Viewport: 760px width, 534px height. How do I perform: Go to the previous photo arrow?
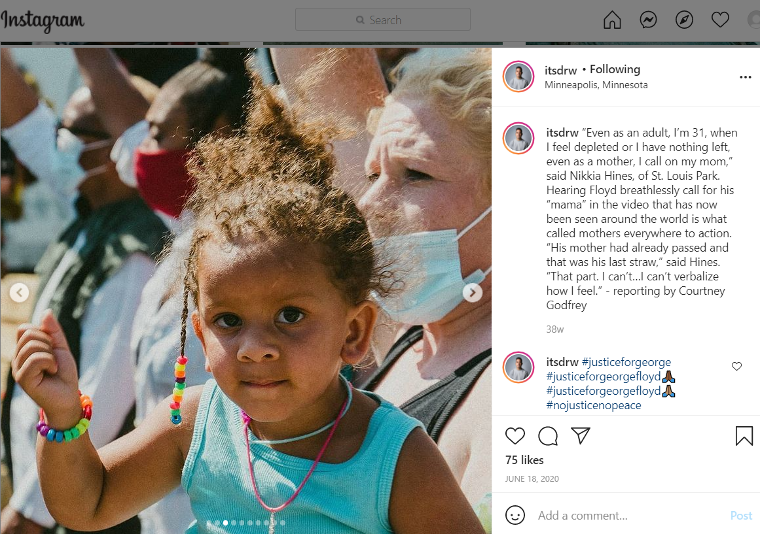click(x=20, y=292)
